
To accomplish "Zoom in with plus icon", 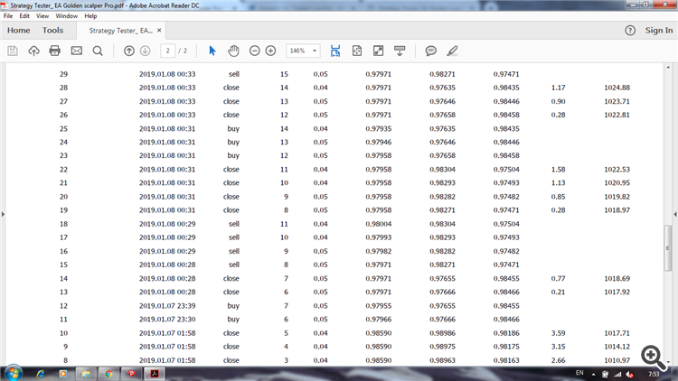I will 270,51.
